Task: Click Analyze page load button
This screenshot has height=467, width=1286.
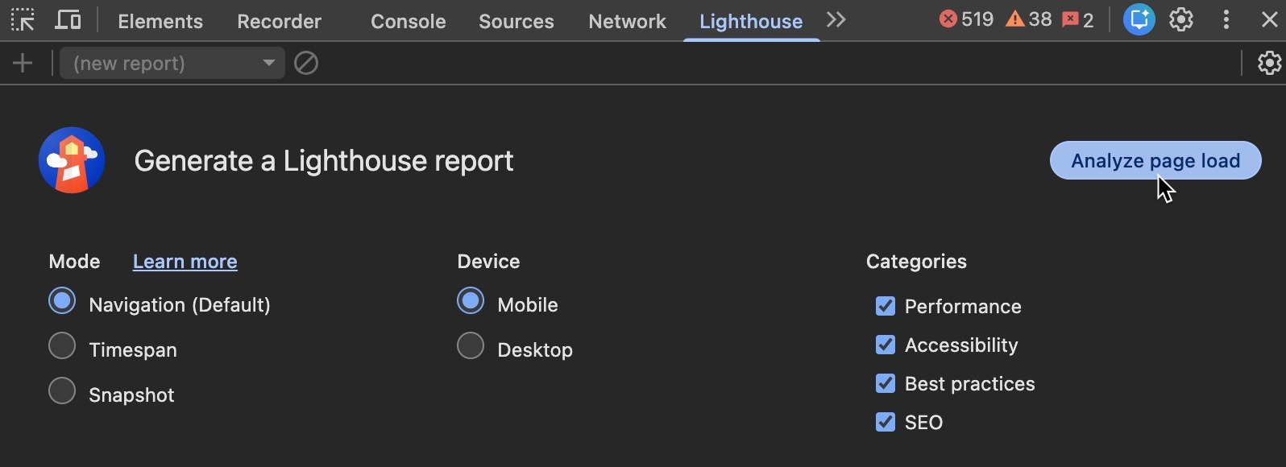Action: click(x=1155, y=160)
